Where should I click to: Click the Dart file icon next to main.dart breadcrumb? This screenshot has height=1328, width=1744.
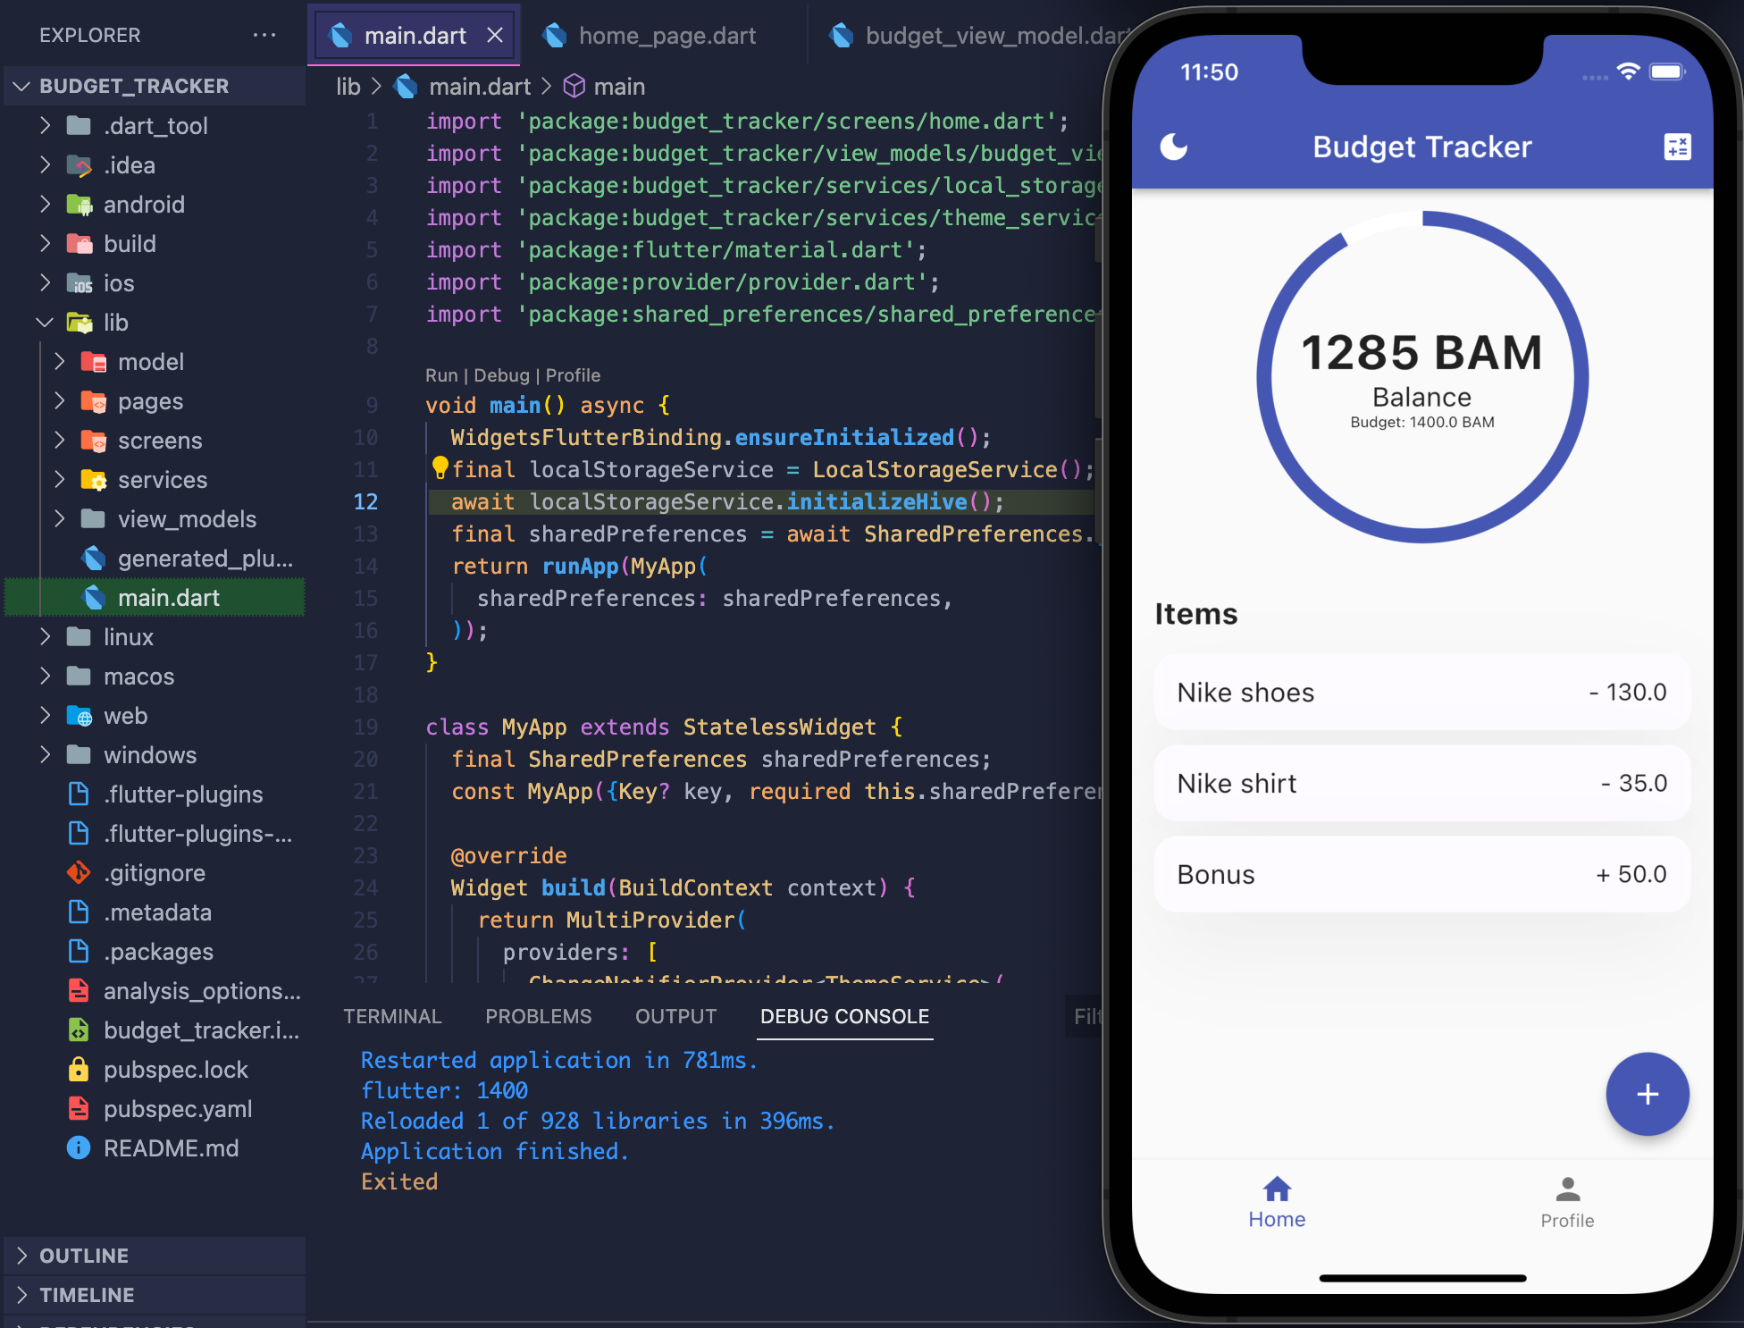(407, 86)
